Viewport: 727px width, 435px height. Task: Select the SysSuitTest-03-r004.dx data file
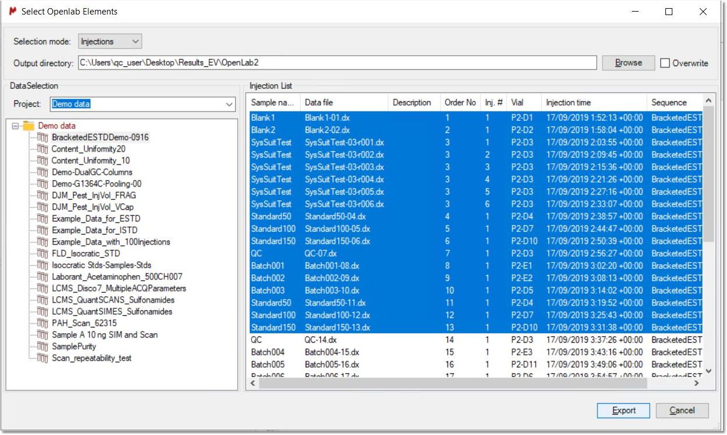click(x=344, y=179)
